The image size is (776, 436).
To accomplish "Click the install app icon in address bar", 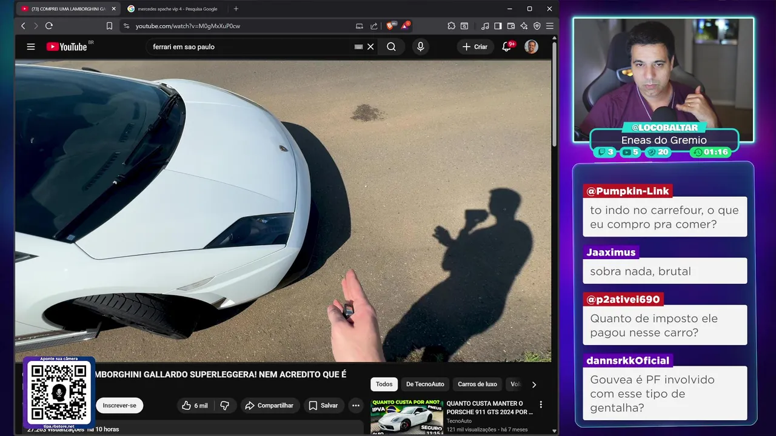I will (x=360, y=26).
